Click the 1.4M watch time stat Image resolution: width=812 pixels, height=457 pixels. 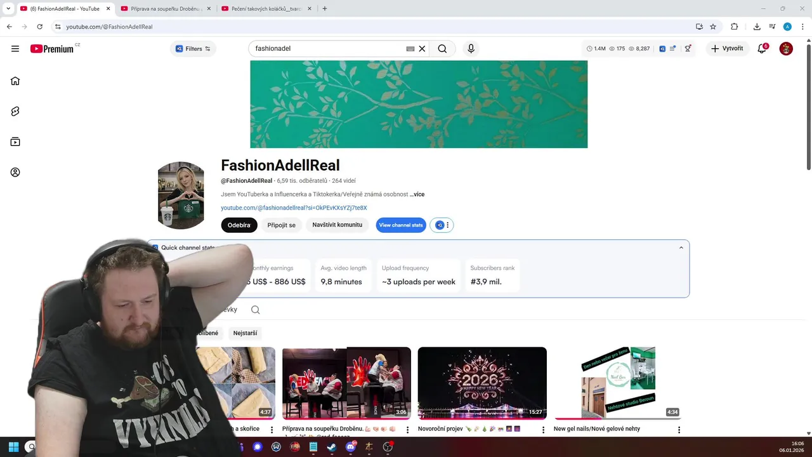[596, 49]
